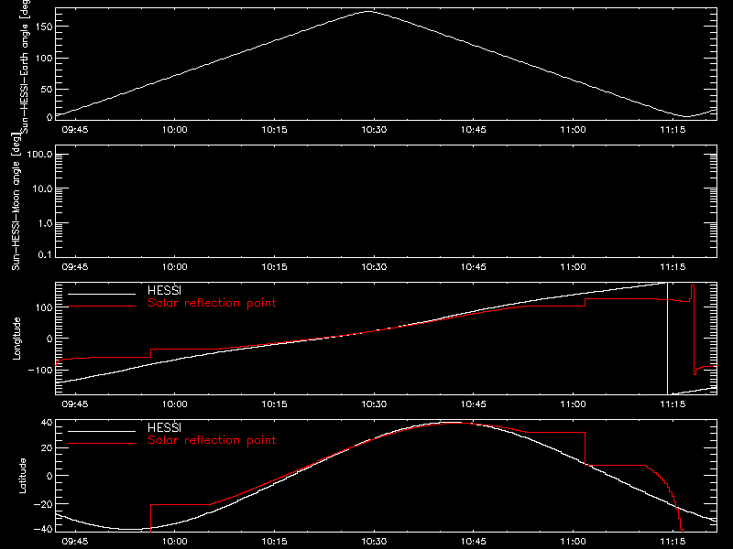
Task: Click the Latitude axis title
Action: point(22,476)
